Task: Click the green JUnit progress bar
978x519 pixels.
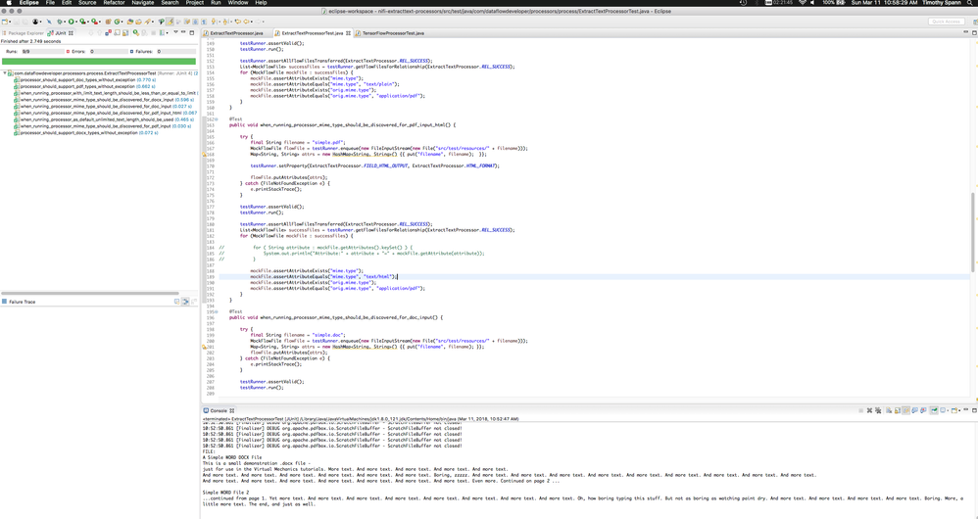Action: tap(98, 61)
